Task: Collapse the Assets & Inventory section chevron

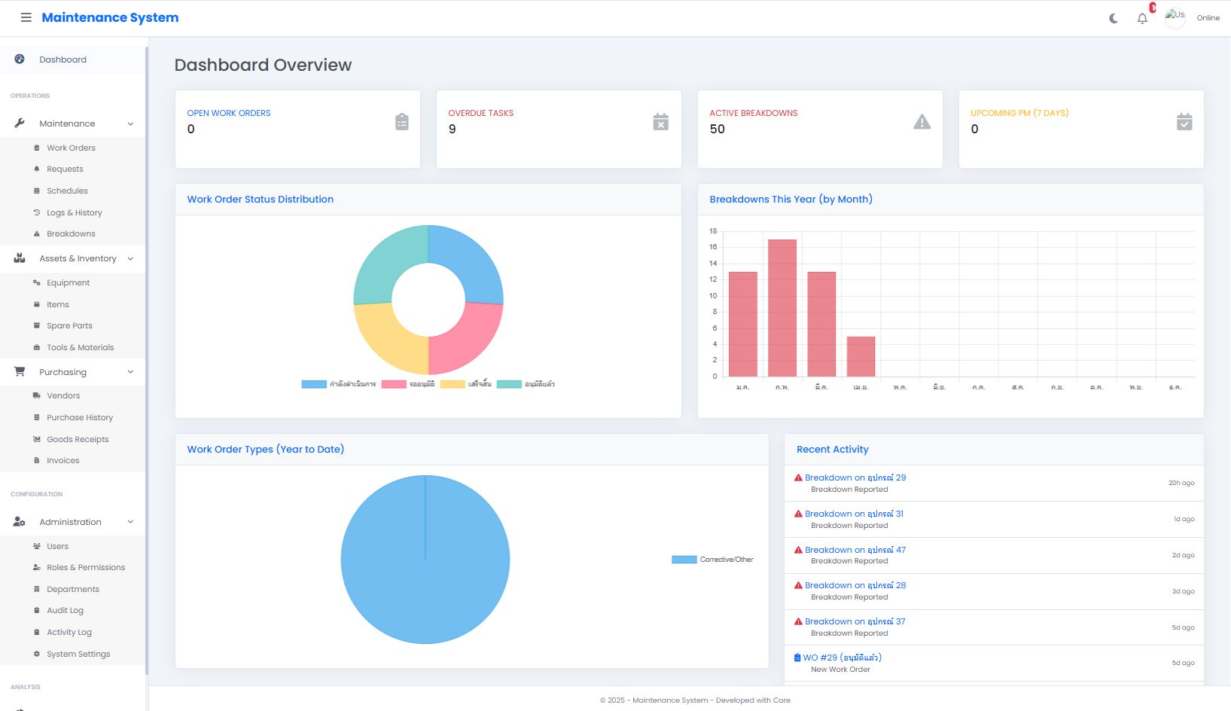Action: click(130, 258)
